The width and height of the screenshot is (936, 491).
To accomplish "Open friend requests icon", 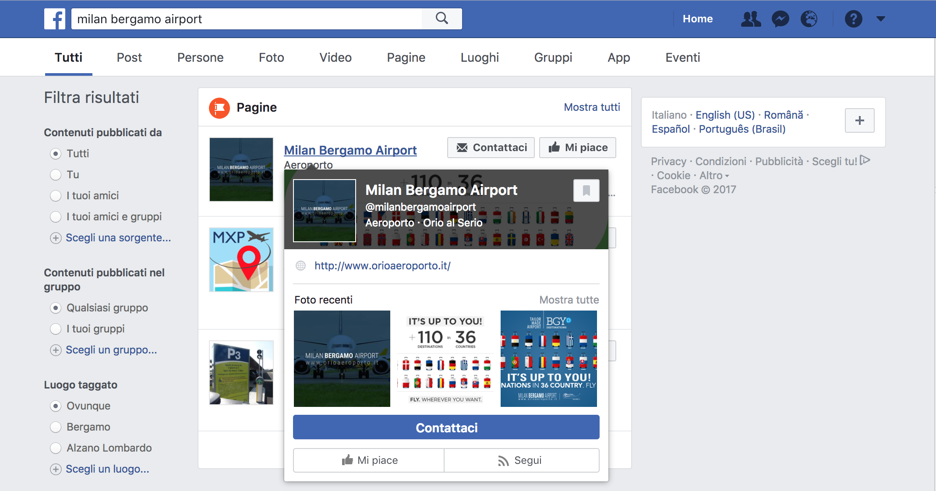I will 750,19.
